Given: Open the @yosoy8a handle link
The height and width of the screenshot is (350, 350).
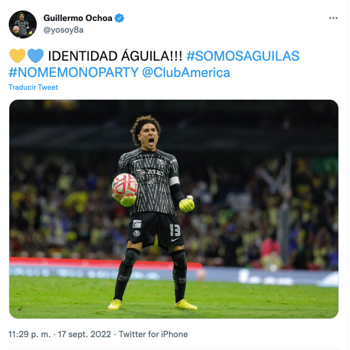Looking at the screenshot, I should tap(64, 30).
